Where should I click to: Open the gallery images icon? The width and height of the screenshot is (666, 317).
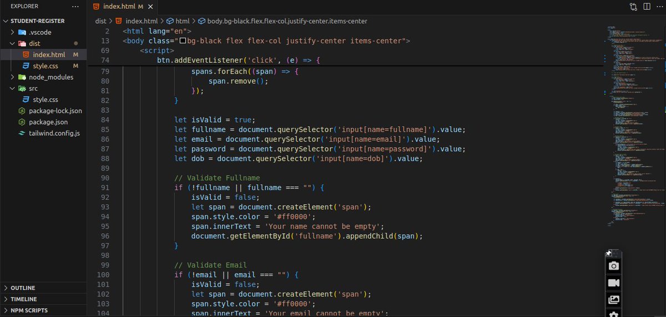613,300
